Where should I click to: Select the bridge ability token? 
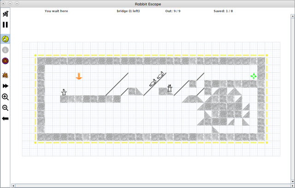click(x=6, y=39)
